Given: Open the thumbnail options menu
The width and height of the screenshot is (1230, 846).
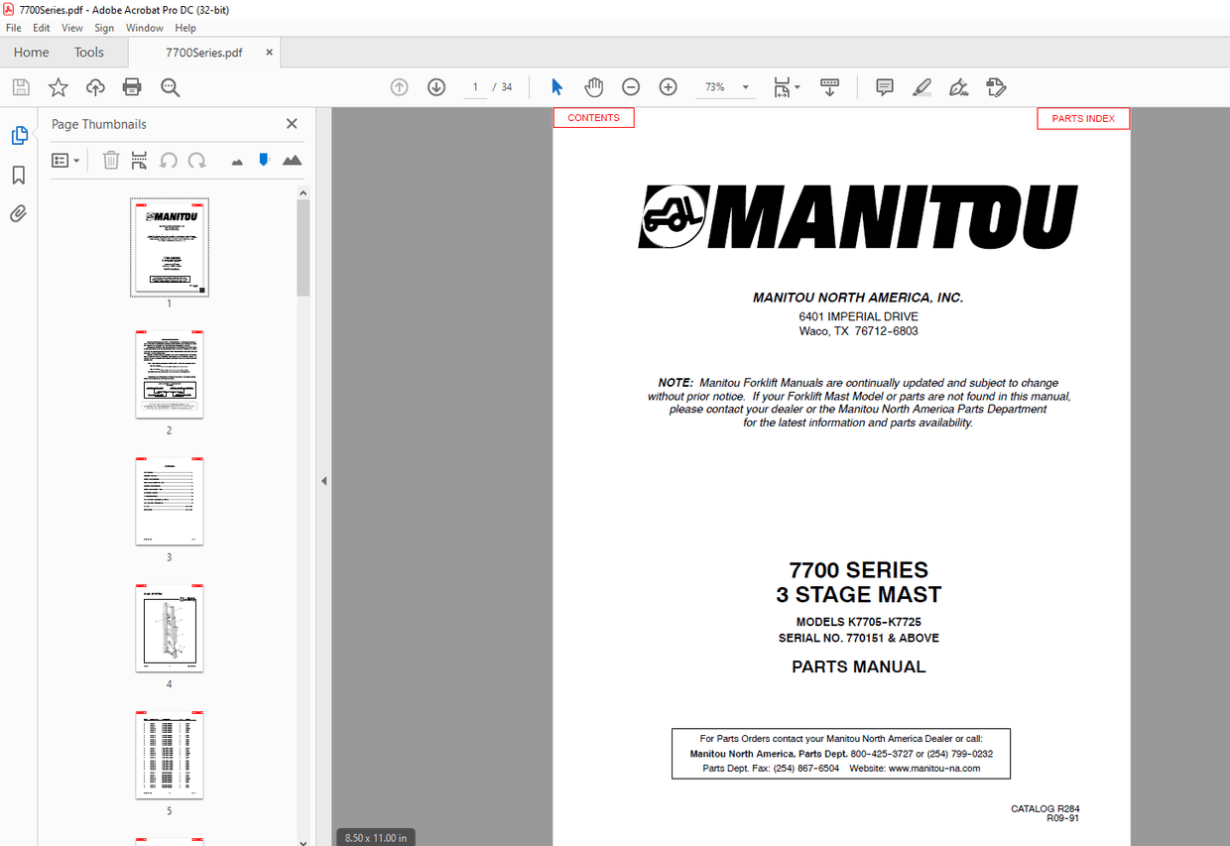Looking at the screenshot, I should point(63,160).
